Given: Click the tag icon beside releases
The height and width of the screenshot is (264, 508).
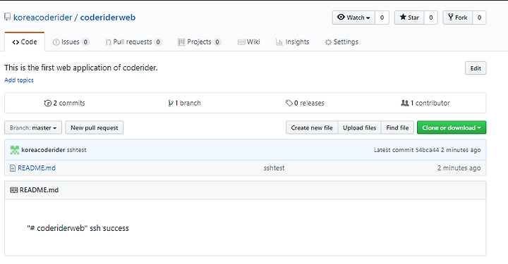Looking at the screenshot, I should 289,103.
